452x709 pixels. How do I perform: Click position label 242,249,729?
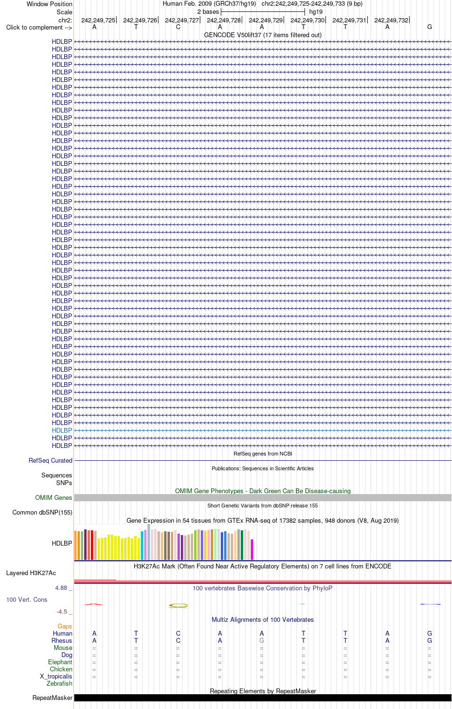pos(265,20)
